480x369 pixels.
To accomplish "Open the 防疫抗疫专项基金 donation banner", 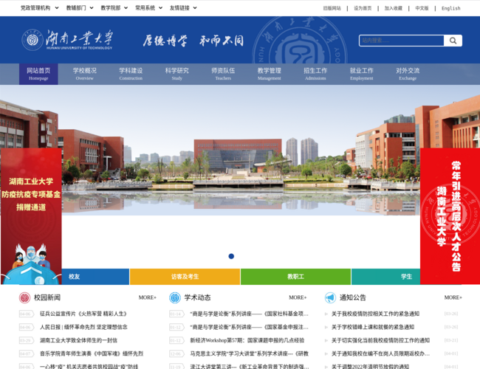I will click(x=31, y=216).
